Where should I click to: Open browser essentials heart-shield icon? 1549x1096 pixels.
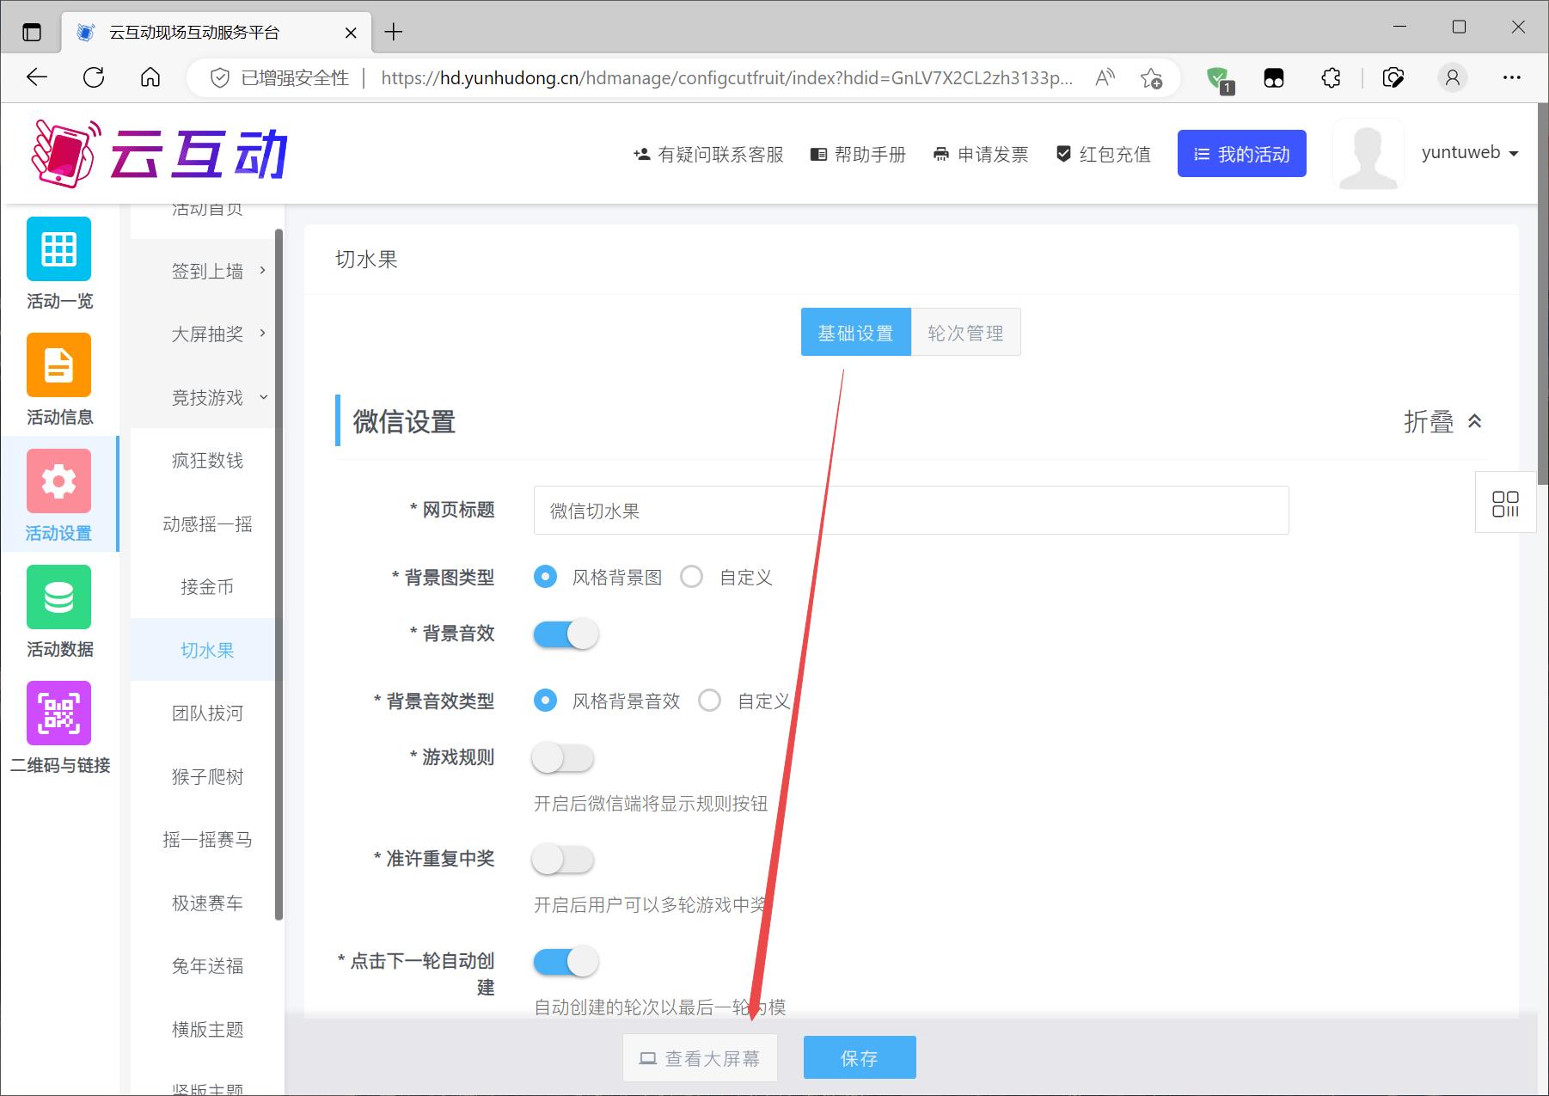point(1393,78)
